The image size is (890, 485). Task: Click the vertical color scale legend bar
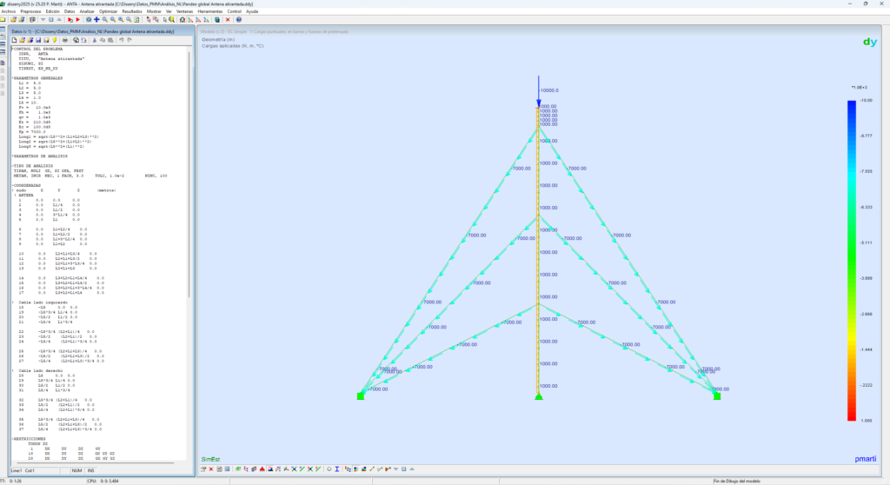click(851, 261)
